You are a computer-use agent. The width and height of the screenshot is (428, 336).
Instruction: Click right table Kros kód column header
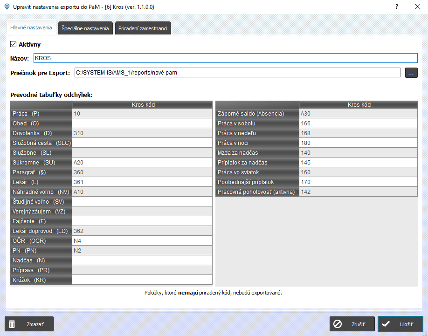(359, 105)
